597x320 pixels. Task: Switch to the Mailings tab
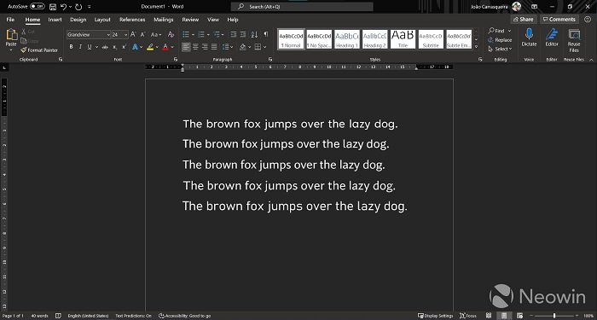click(x=164, y=20)
